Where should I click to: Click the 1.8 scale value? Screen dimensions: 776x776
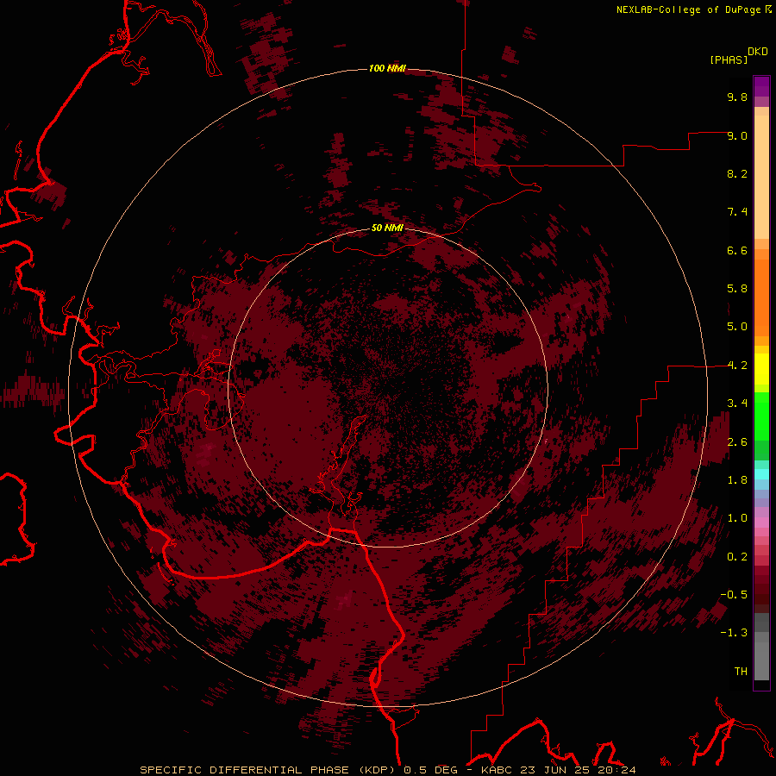click(737, 480)
